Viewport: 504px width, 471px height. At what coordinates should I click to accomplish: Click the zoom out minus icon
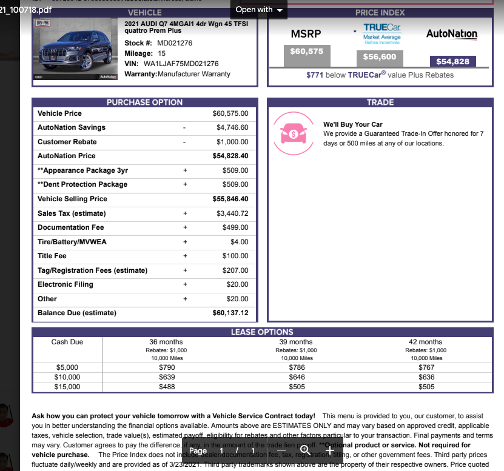281,450
